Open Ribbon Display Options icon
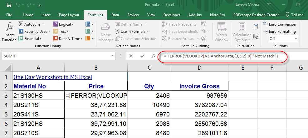308x138 pixels. point(269,5)
